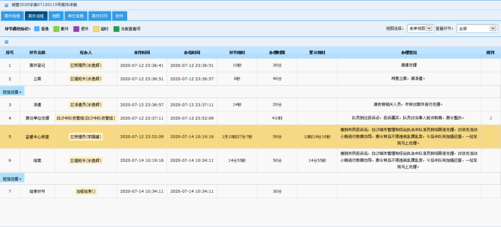Click the blue 普通 legend swatch
The width and height of the screenshot is (501, 227).
pos(37,29)
